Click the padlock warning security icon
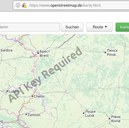Viewport: 129px width, 128px height. (24, 5)
